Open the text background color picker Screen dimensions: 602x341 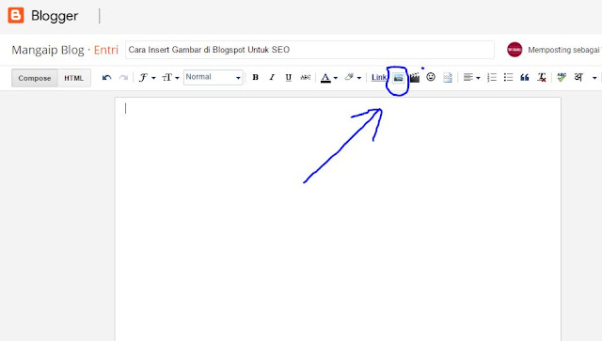click(353, 78)
